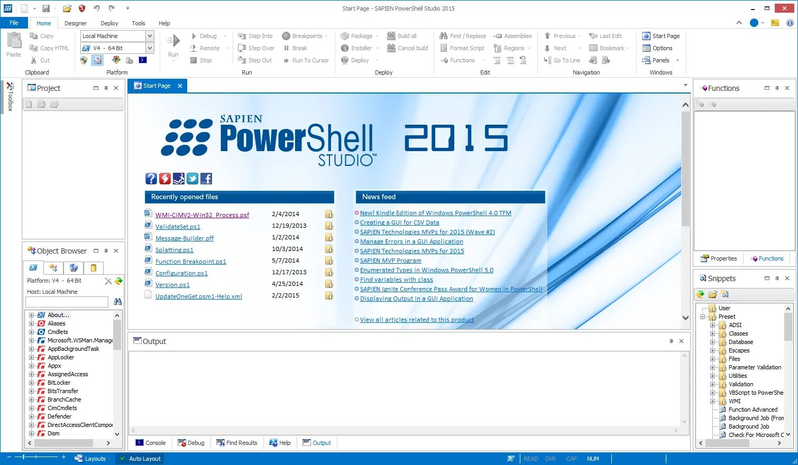The width and height of the screenshot is (798, 465).
Task: Click the dark blue console icon in Platform group
Action: point(143,60)
